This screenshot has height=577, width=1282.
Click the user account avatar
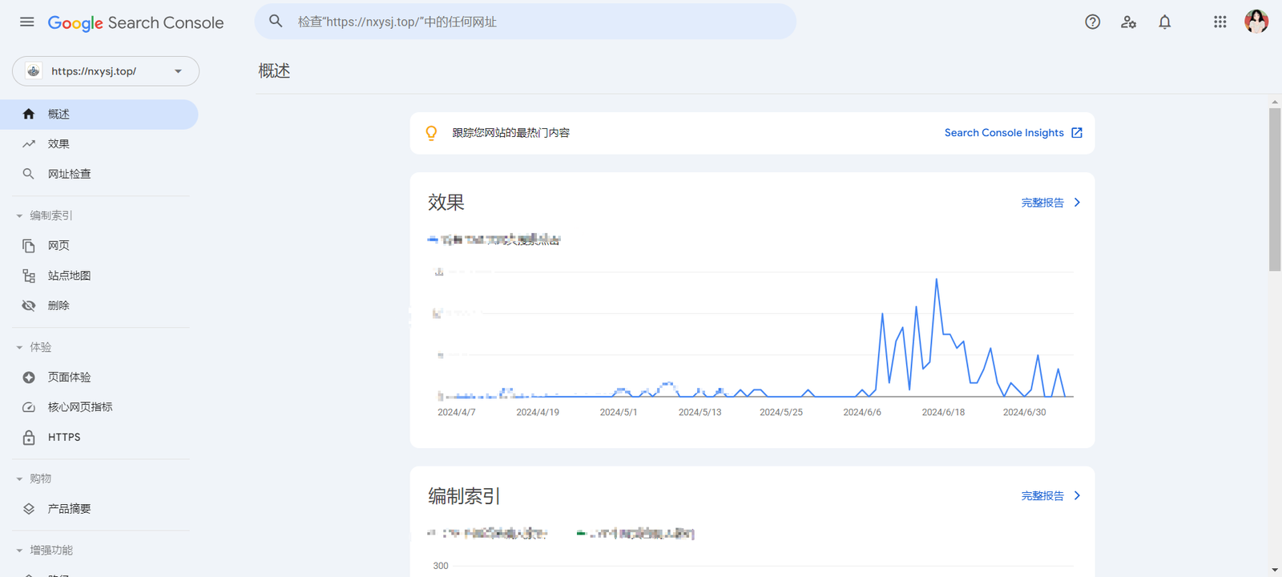(1256, 22)
